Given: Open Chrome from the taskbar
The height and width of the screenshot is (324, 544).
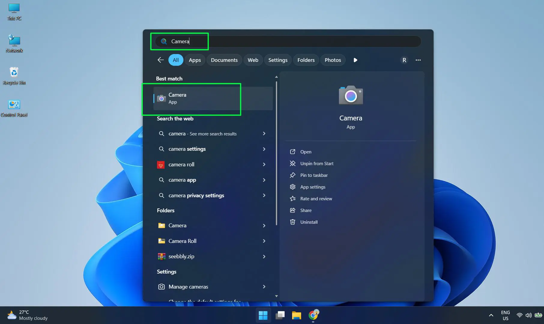Looking at the screenshot, I should coord(313,315).
